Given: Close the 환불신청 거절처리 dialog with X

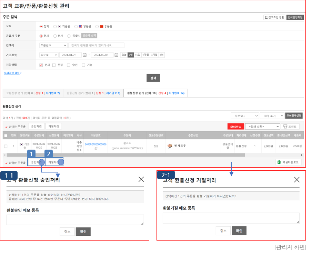Looking at the screenshot, I should (296, 179).
